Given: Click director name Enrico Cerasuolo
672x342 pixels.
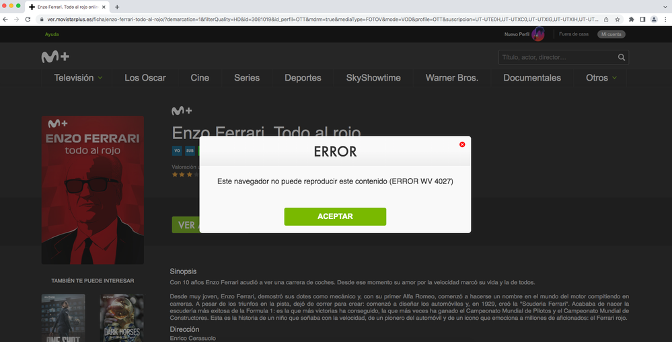Looking at the screenshot, I should click(x=193, y=339).
